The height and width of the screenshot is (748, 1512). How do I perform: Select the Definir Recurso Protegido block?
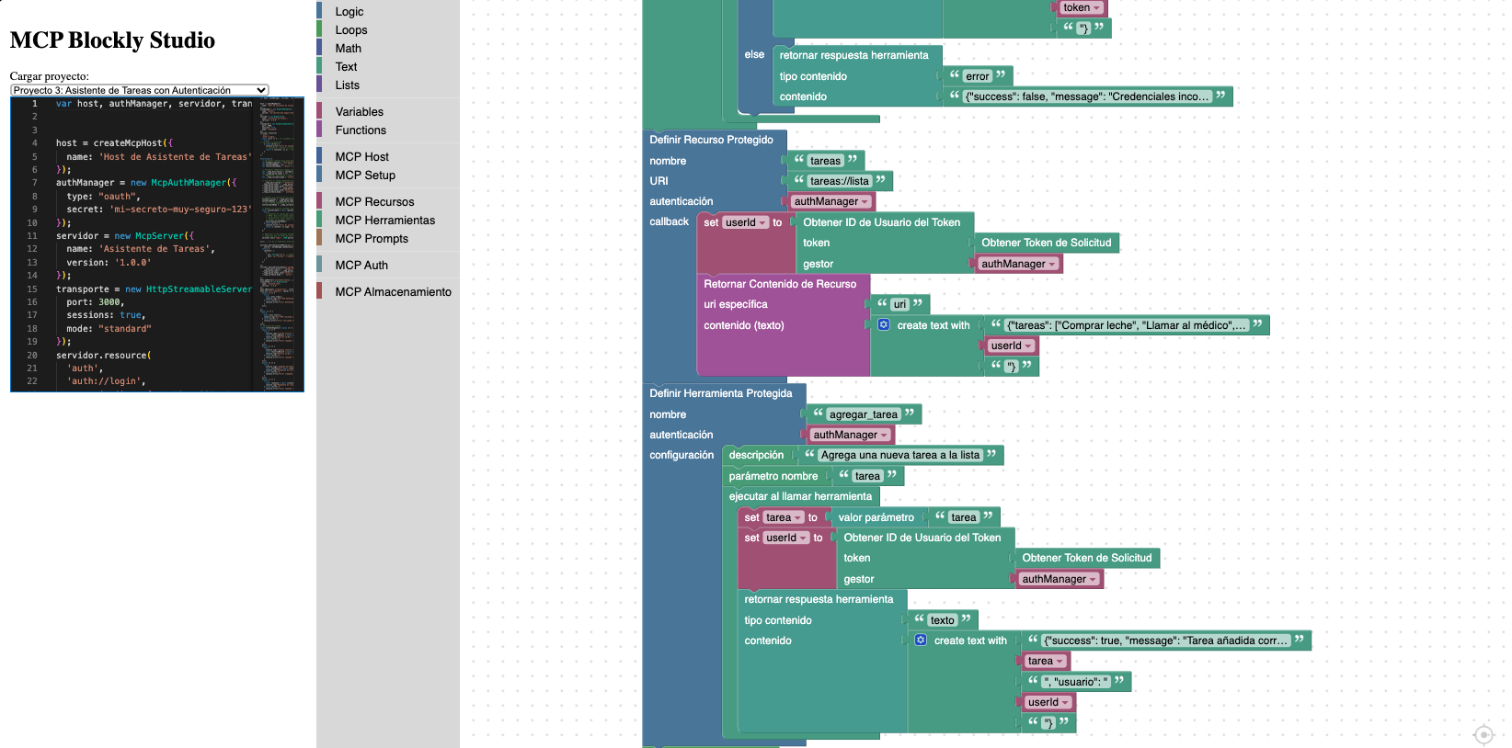click(x=711, y=140)
